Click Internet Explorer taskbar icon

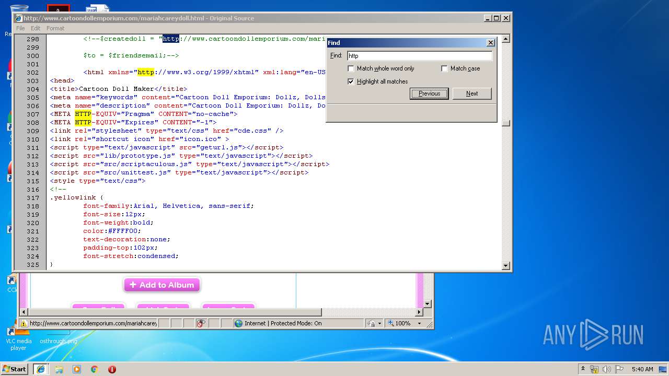click(40, 369)
